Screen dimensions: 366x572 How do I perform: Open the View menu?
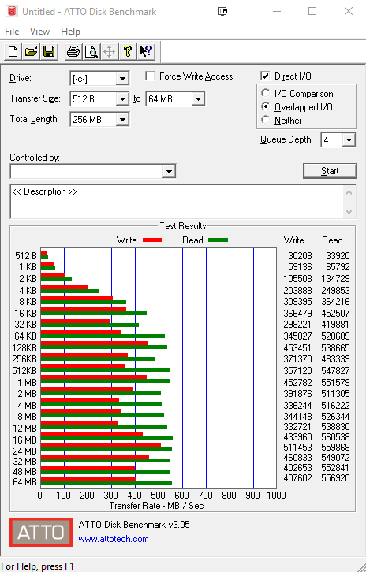[x=39, y=32]
